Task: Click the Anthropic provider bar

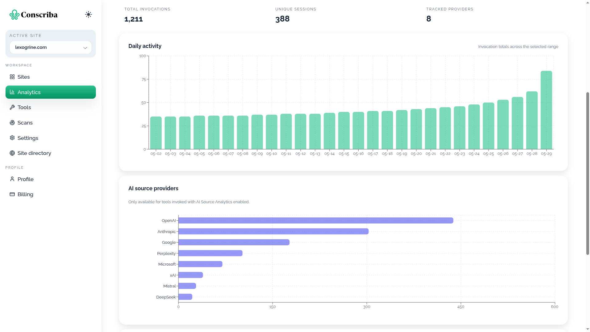Action: [273, 231]
